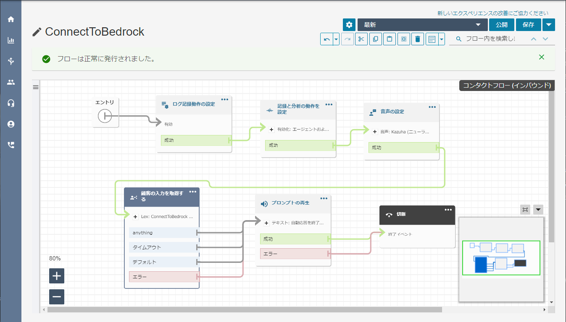
Task: Open the hamburger block library menu on canvas
Action: pos(36,87)
